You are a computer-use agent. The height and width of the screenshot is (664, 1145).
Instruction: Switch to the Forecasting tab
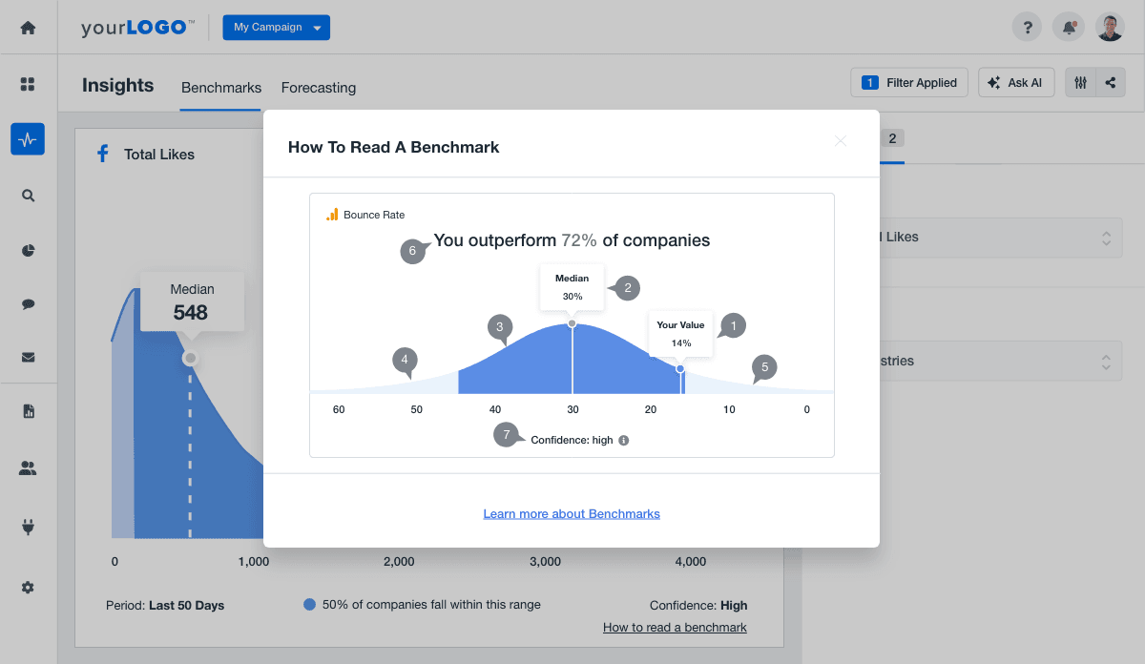click(x=318, y=88)
